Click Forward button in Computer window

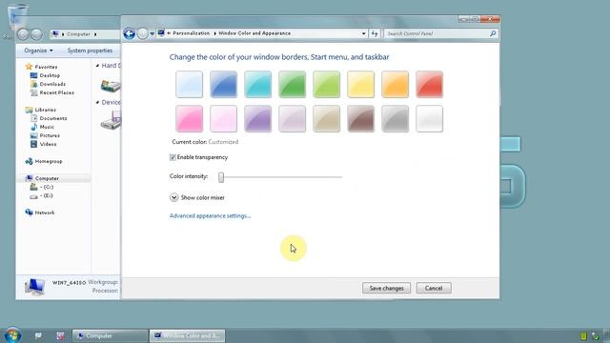pyautogui.click(x=36, y=34)
